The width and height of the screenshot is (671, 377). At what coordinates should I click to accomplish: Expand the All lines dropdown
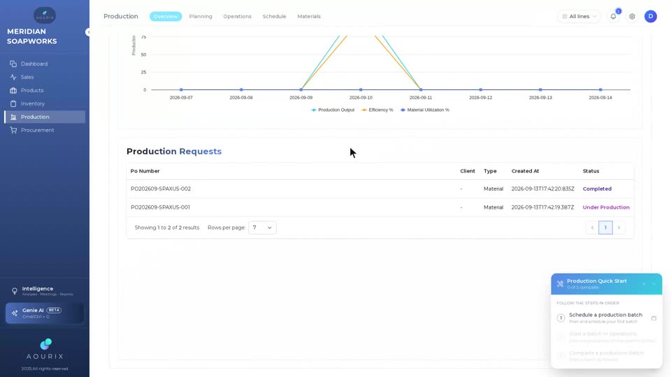[579, 16]
